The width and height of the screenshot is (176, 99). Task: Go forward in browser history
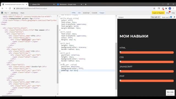6,9
